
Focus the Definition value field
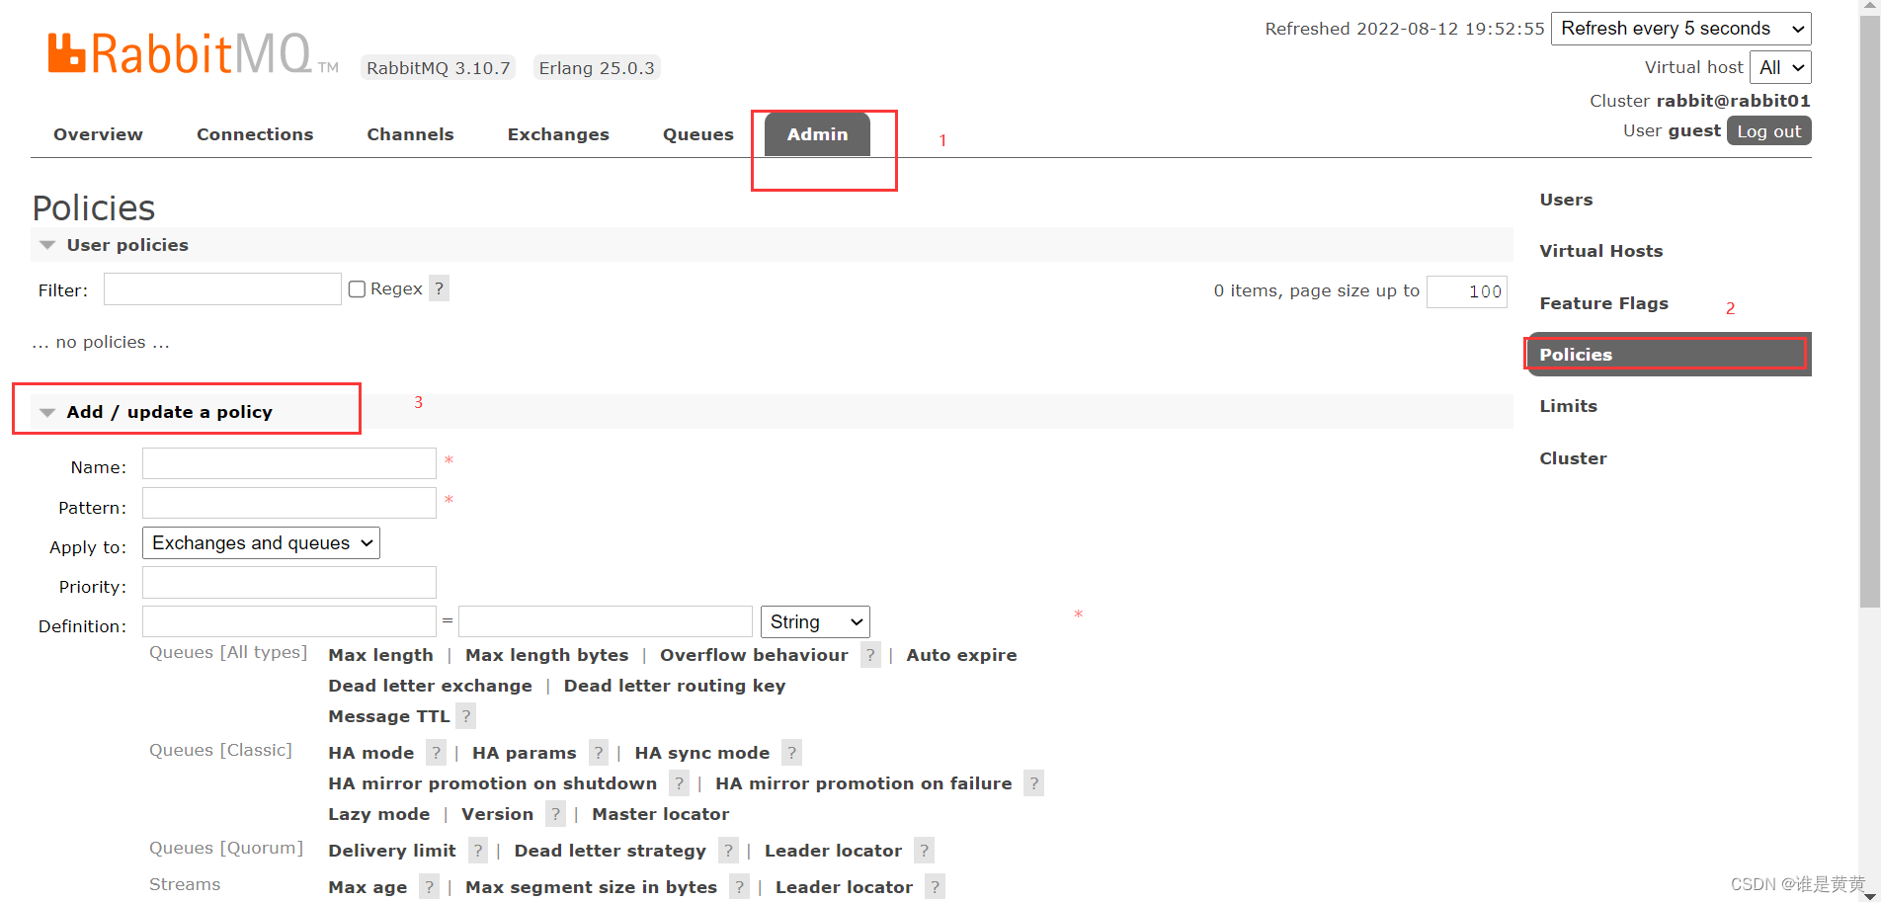click(x=606, y=622)
